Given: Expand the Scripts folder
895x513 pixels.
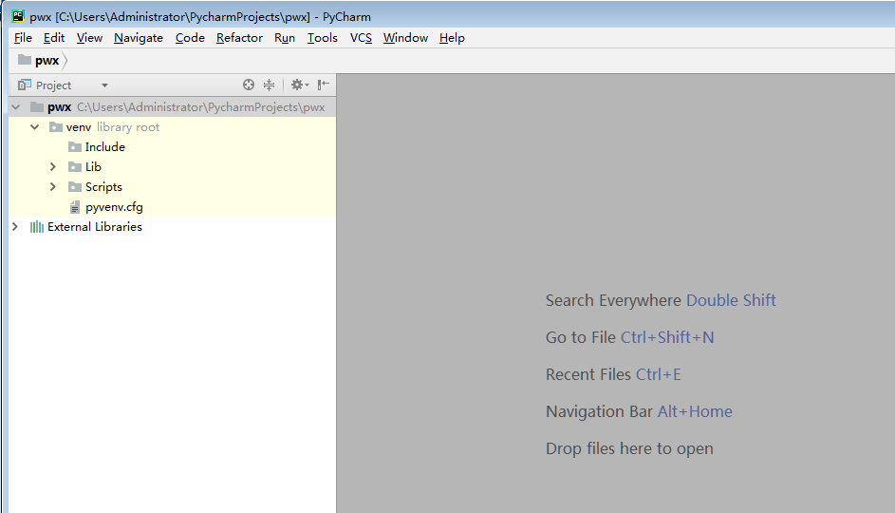Looking at the screenshot, I should coord(53,187).
